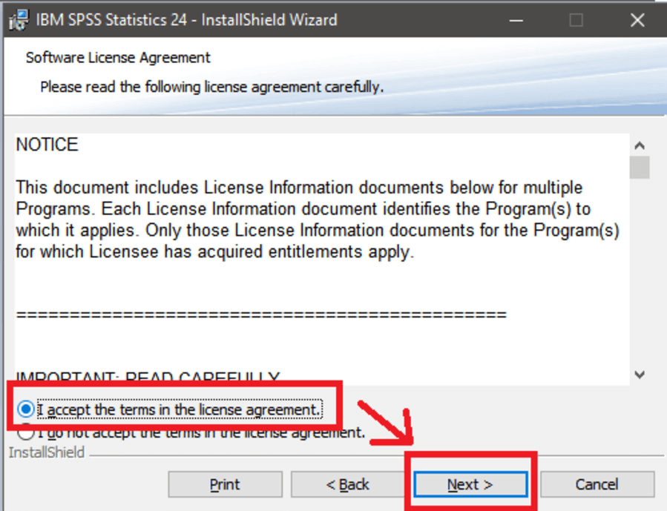The image size is (667, 511).
Task: Click the license scrollbar thumb
Action: (x=640, y=168)
